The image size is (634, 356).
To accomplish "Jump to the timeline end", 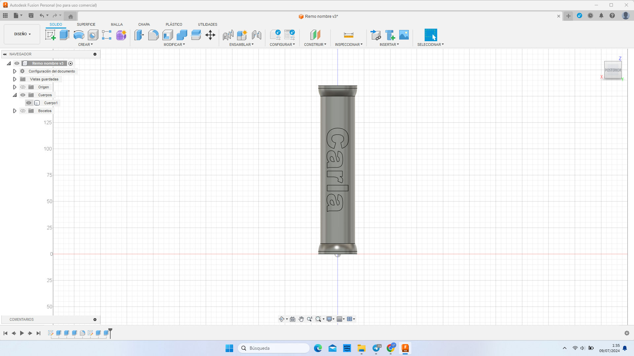I will (x=38, y=333).
